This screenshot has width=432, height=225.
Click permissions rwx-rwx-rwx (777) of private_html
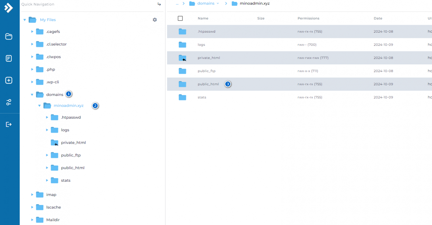pos(313,58)
